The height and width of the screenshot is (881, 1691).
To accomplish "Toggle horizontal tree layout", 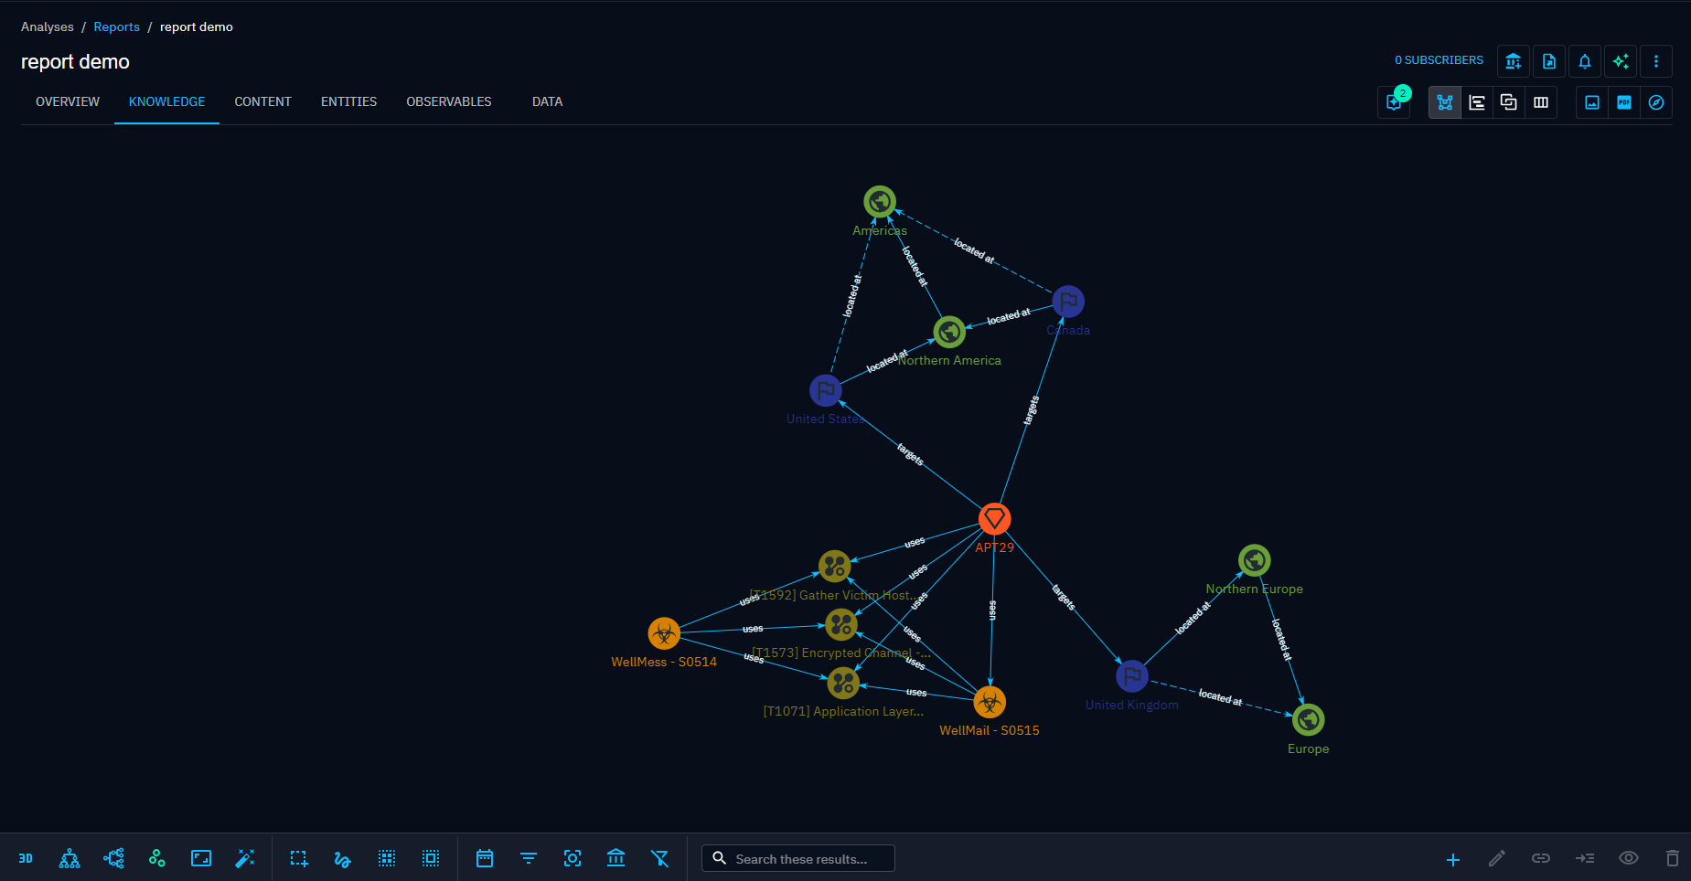I will point(113,858).
